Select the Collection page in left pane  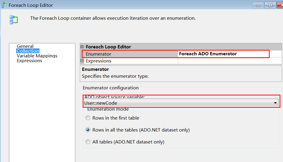pyautogui.click(x=28, y=51)
